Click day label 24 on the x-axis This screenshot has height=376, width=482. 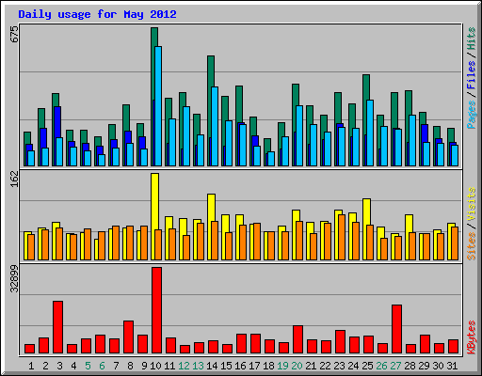point(353,366)
